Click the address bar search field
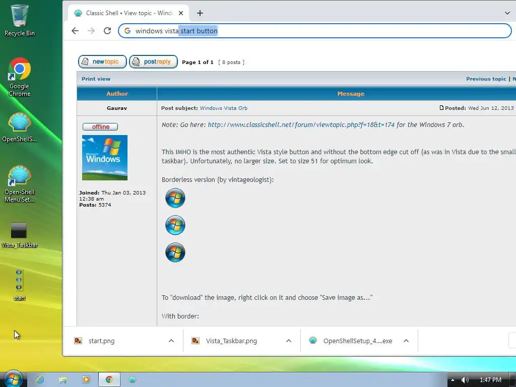This screenshot has height=387, width=516. pos(314,31)
